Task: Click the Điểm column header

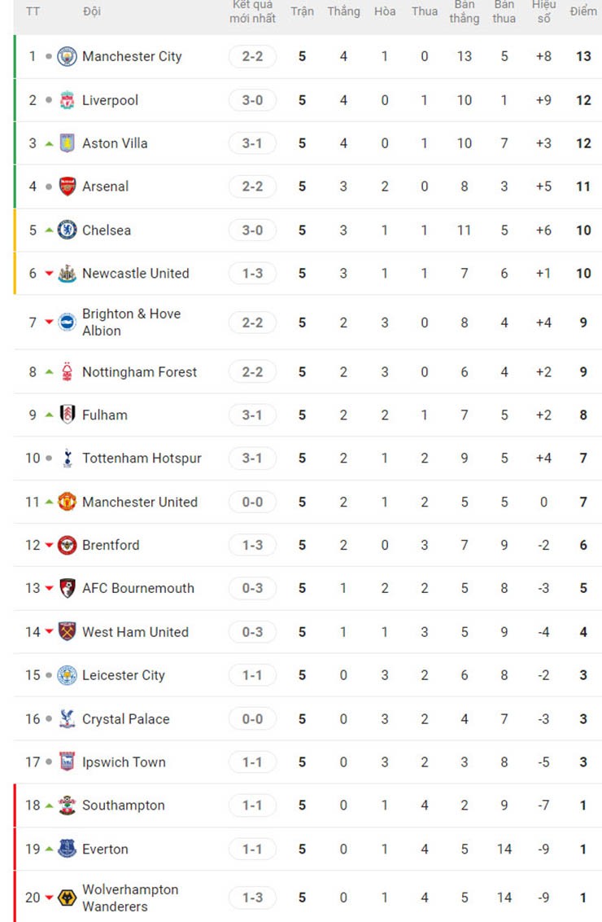Action: pos(582,12)
